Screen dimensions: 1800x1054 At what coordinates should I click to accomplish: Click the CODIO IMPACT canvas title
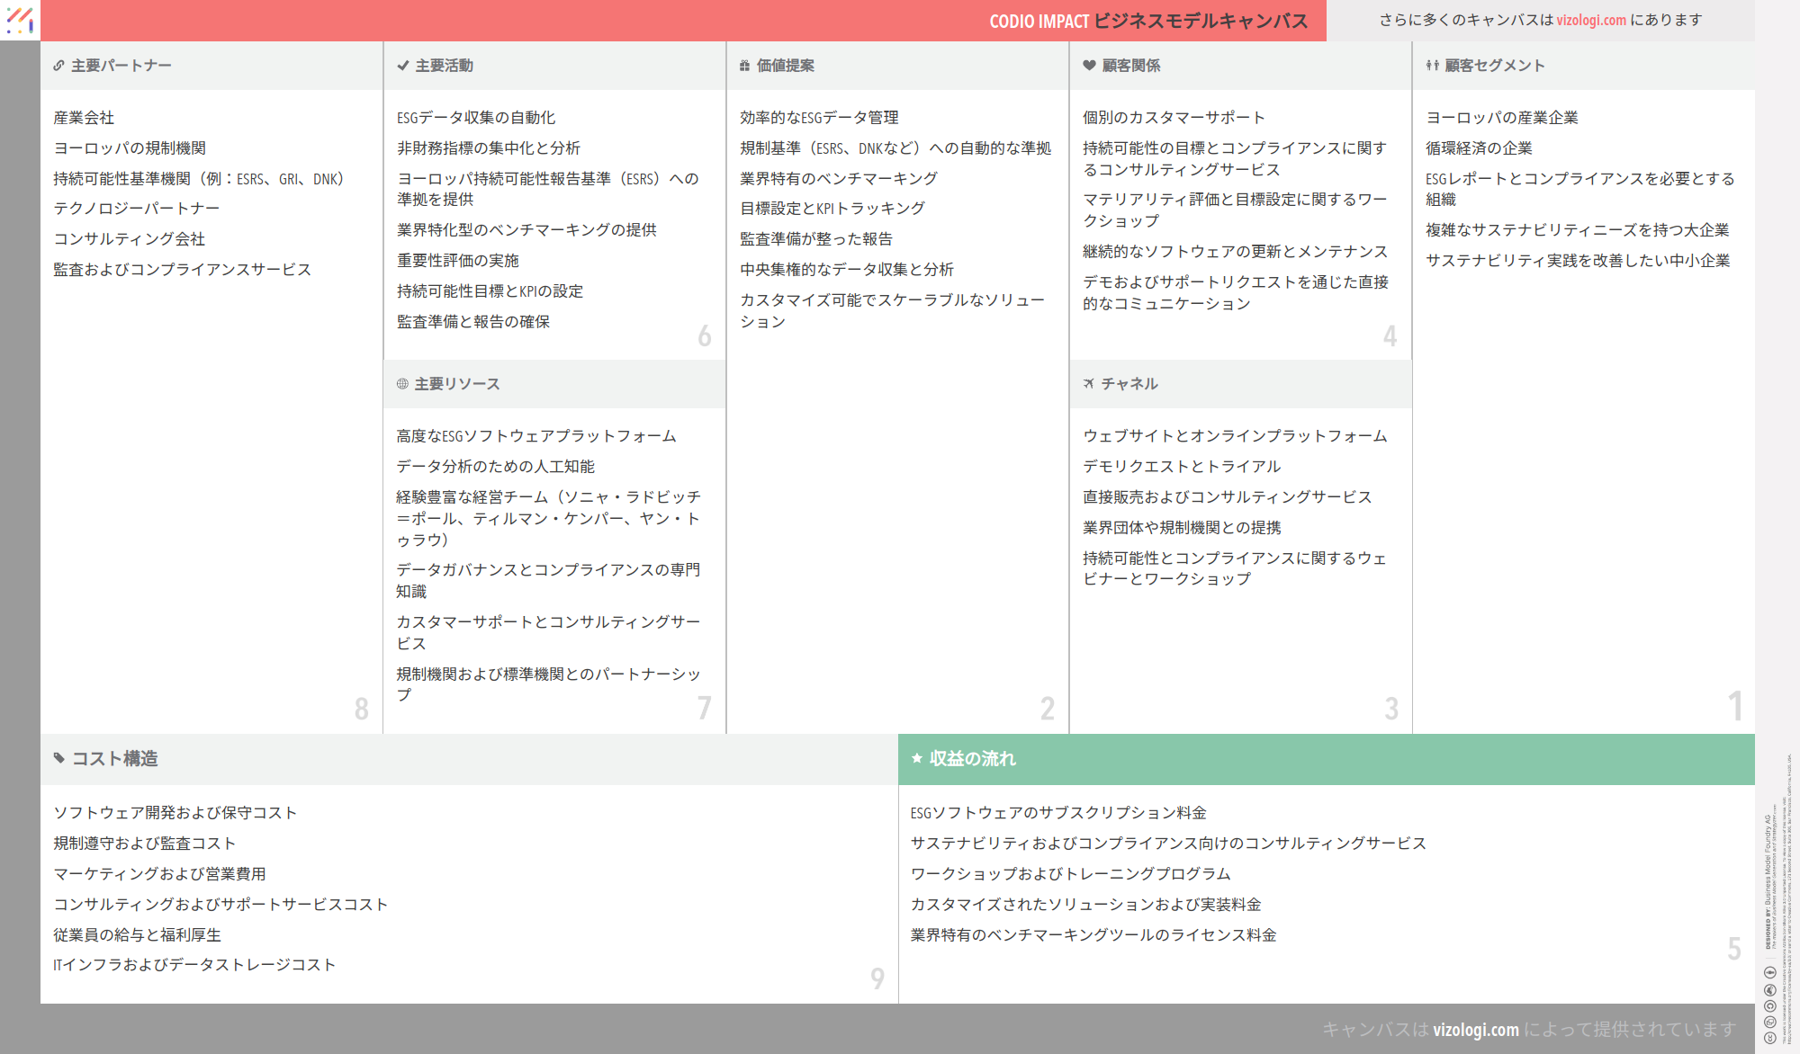pos(1147,21)
